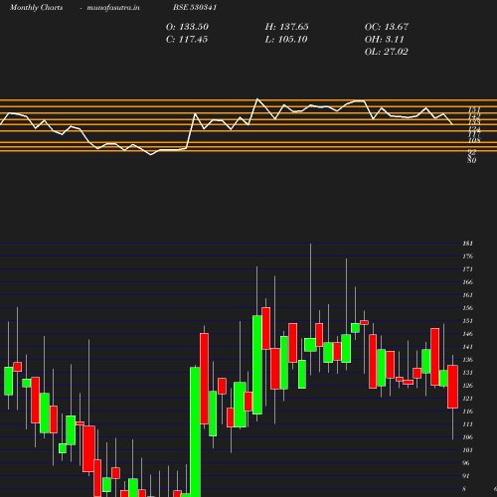The image size is (497, 497).
Task: Select the high value 'H: 137.65'
Action: point(286,27)
